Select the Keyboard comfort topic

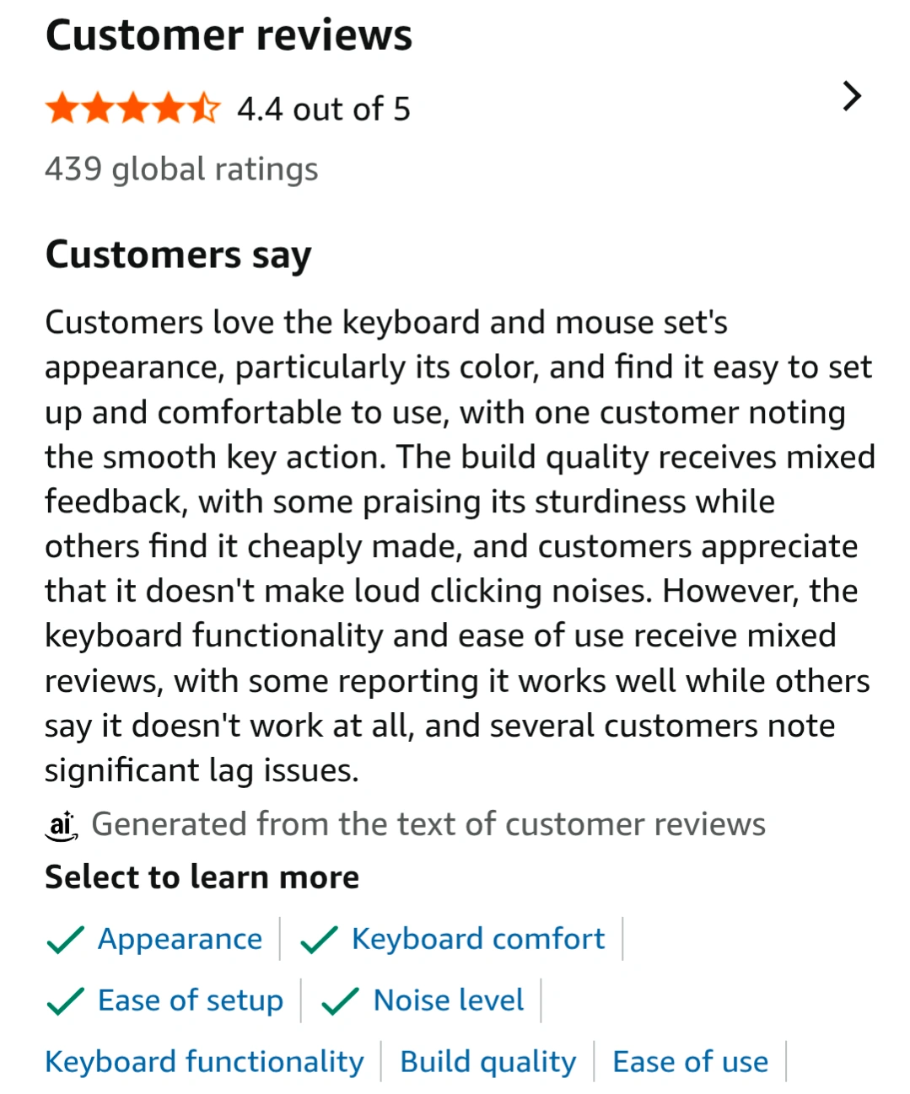478,939
